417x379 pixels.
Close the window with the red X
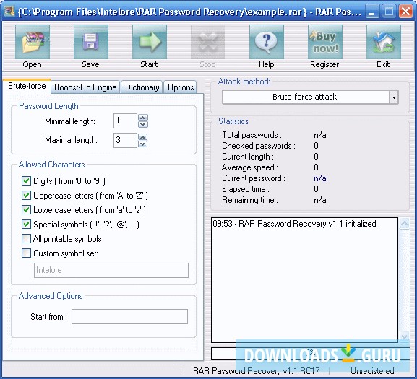click(405, 12)
